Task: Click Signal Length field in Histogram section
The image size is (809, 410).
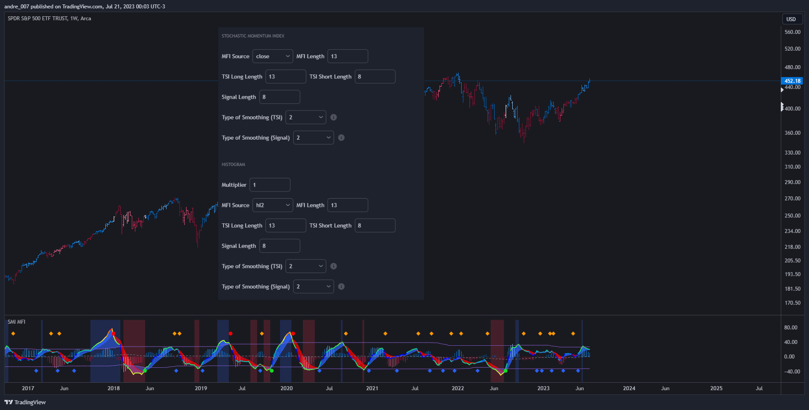Action: [x=280, y=246]
